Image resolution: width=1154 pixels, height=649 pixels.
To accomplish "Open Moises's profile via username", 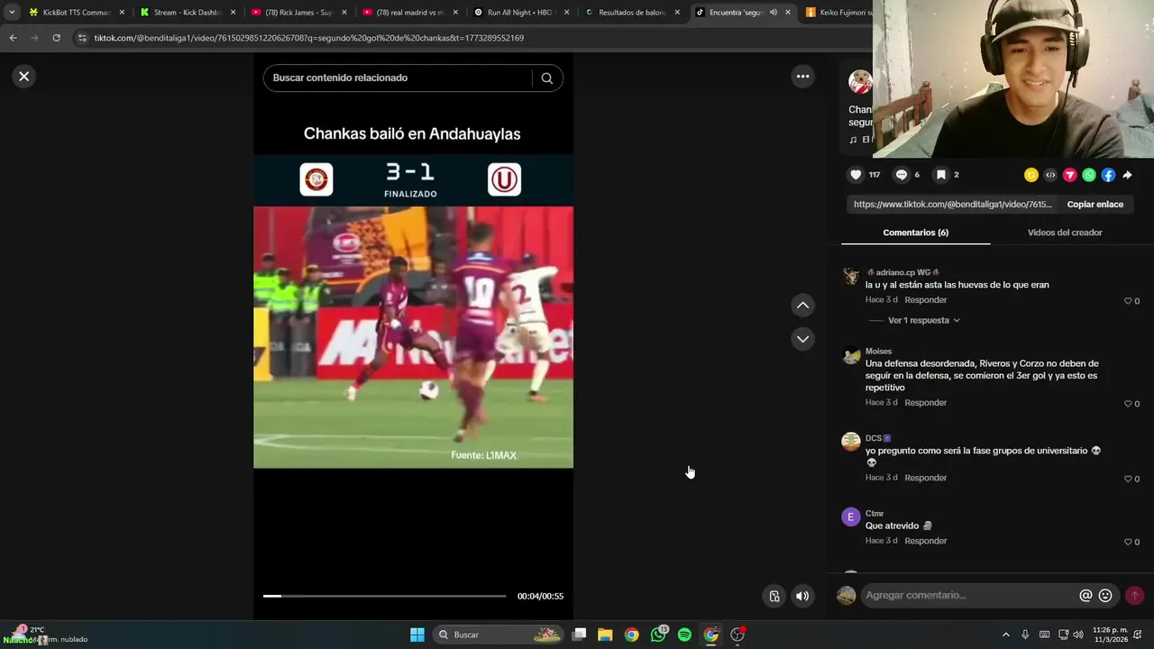I will pyautogui.click(x=878, y=352).
